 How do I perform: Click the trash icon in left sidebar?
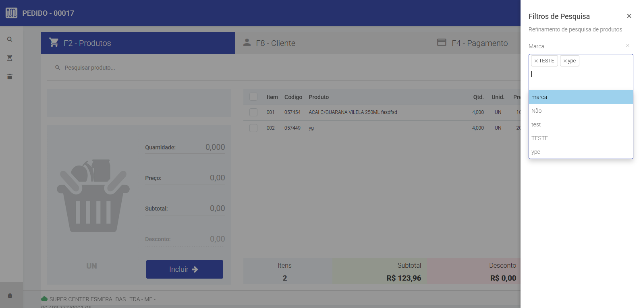coord(10,76)
